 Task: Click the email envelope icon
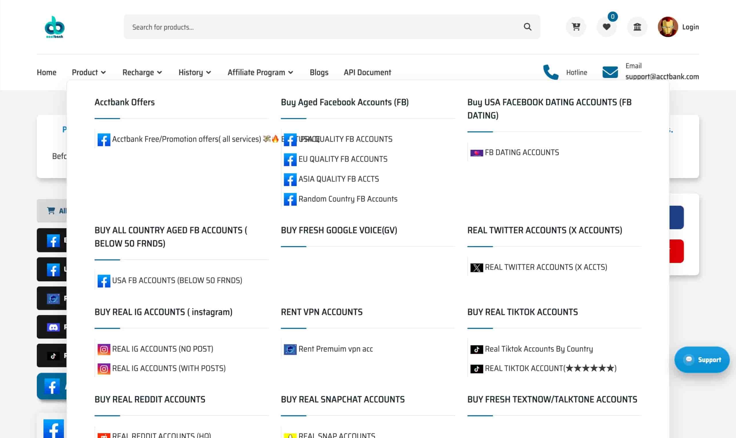pyautogui.click(x=610, y=72)
